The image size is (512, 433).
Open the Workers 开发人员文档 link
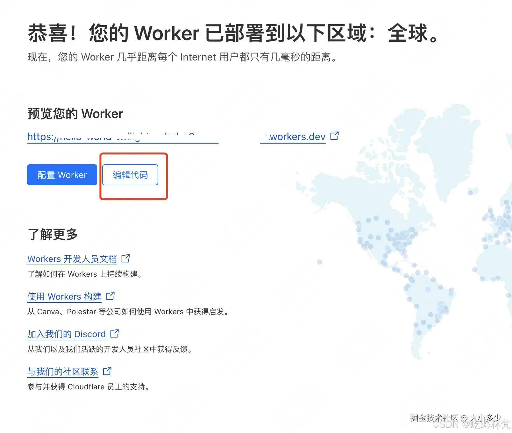pos(72,259)
